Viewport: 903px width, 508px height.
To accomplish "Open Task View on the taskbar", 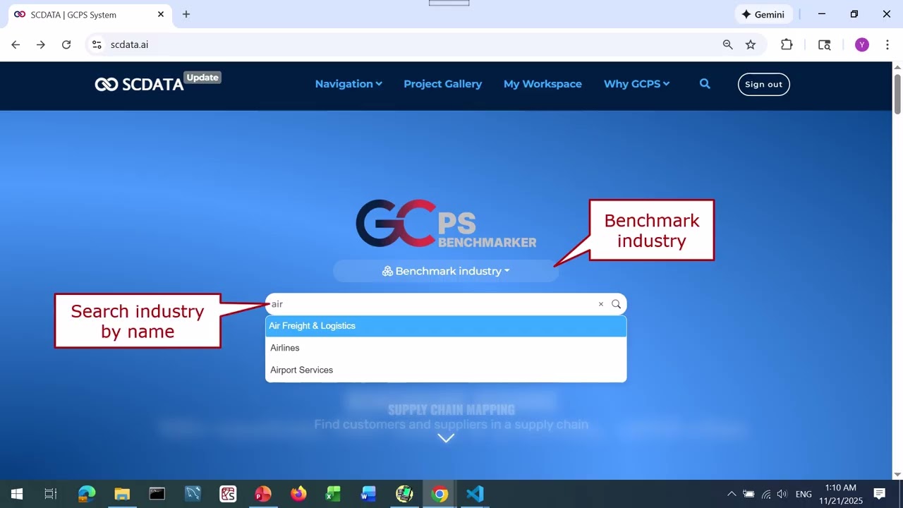I will [x=51, y=494].
